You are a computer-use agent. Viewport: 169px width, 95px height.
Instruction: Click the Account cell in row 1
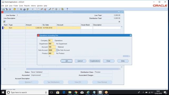pos(69,28)
